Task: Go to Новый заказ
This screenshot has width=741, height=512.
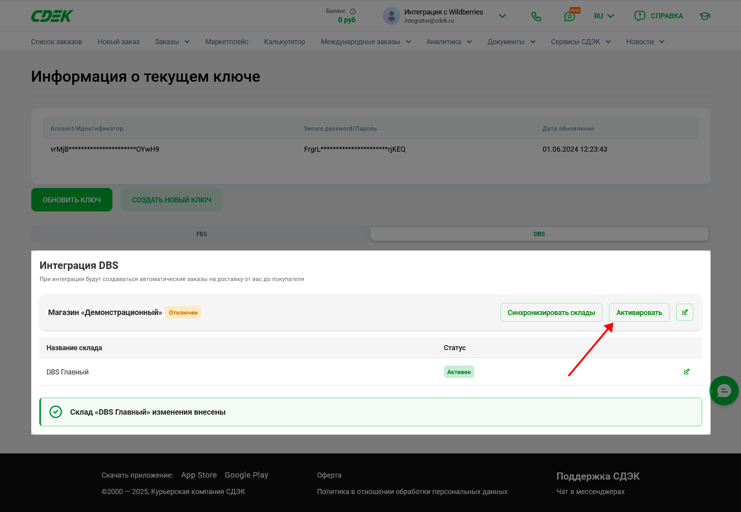Action: pyautogui.click(x=118, y=42)
